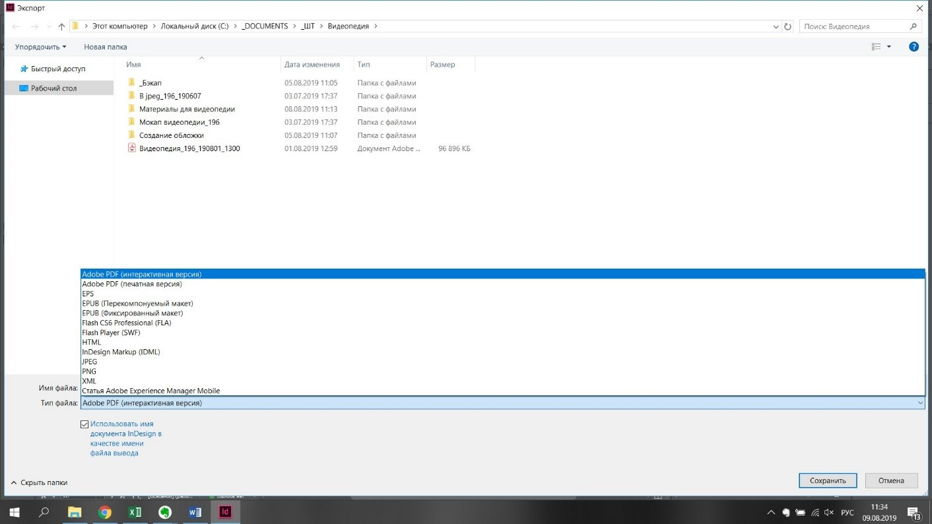Select Статья Adobe Experience Manager Mobile format

tap(502, 391)
